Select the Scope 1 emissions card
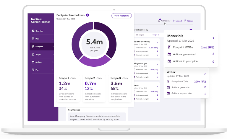Image resolution: width=227 pixels, height=139 pixels. point(68,88)
